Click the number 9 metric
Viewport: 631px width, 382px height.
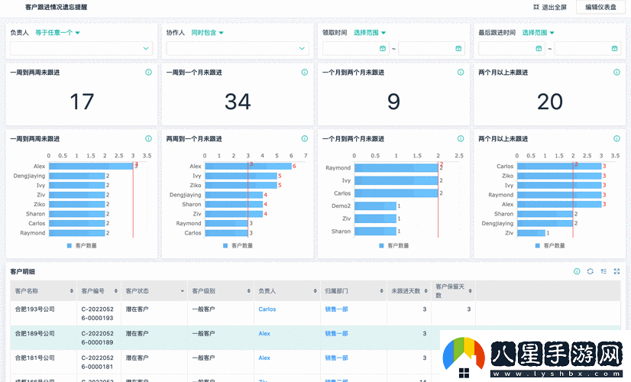click(x=393, y=102)
